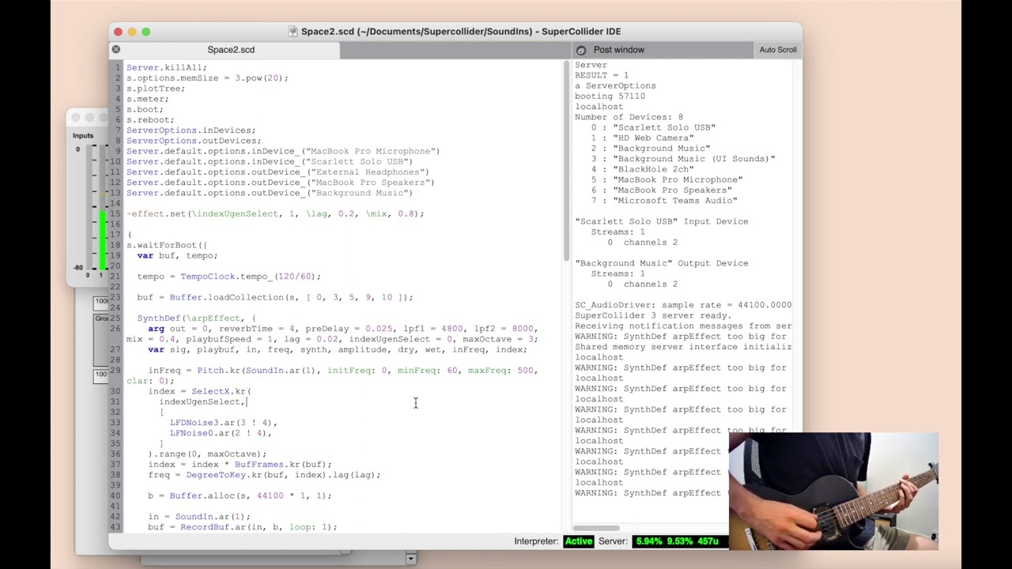Image resolution: width=1012 pixels, height=569 pixels.
Task: Click the inDevice MacBook Pro Microphone line
Action: click(x=283, y=151)
